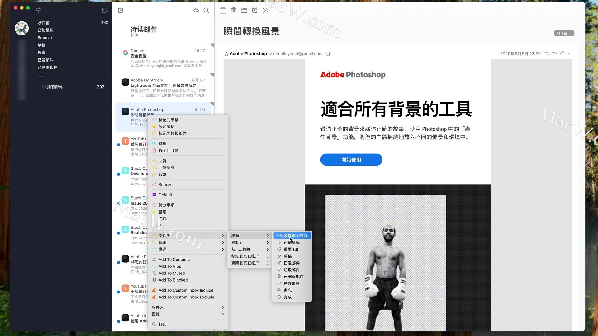Click the move to folder toolbar icon
598x336 pixels.
pyautogui.click(x=244, y=10)
